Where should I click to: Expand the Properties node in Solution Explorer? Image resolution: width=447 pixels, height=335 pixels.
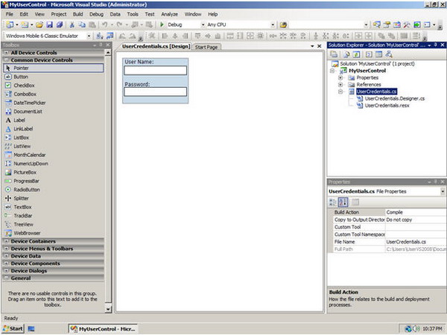click(340, 77)
